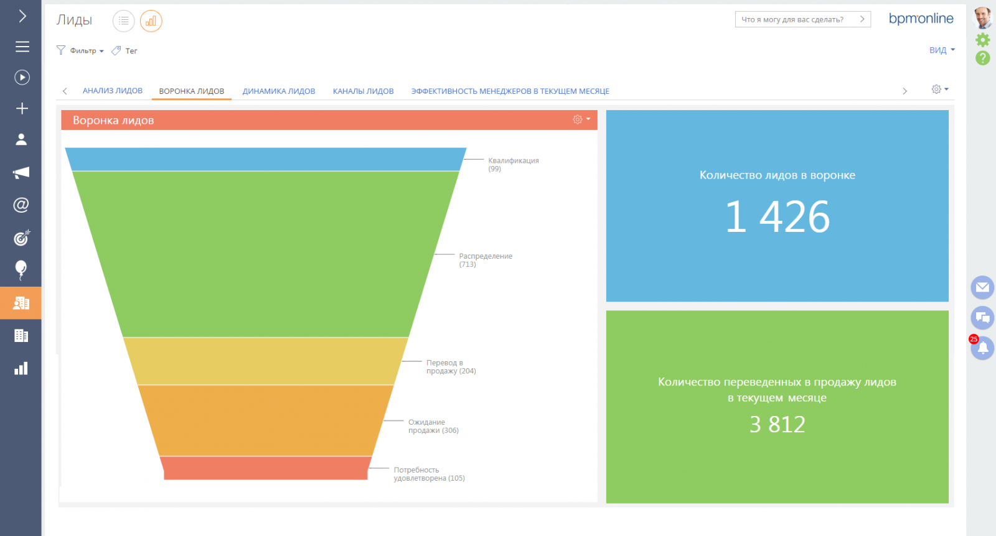Switch to analytics chart view toggle

tap(151, 21)
